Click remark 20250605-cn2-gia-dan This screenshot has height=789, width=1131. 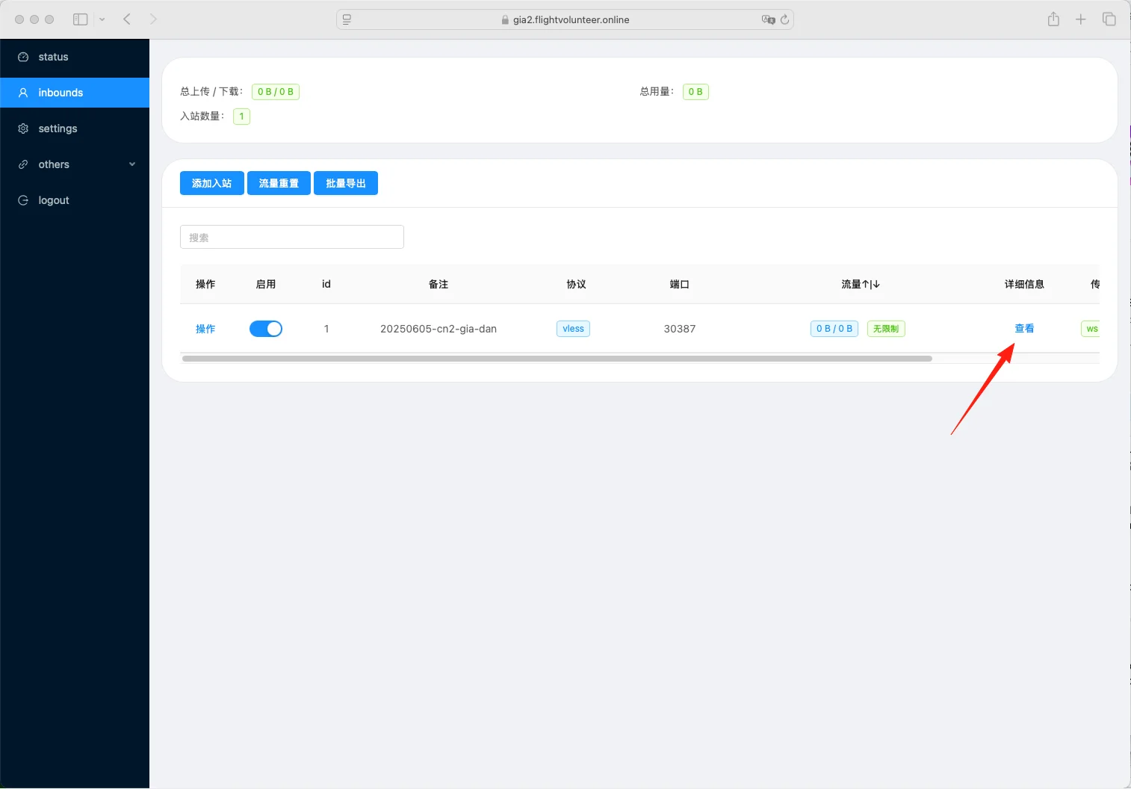click(x=439, y=329)
